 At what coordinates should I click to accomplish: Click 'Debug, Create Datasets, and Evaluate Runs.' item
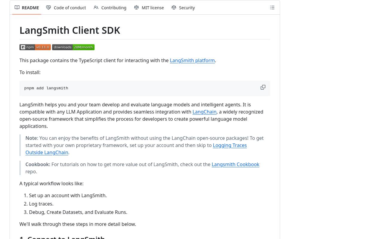pyautogui.click(x=78, y=212)
